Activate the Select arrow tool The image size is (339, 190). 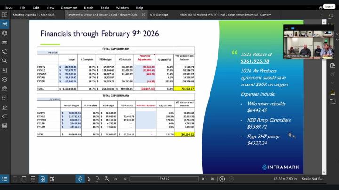pos(89,179)
